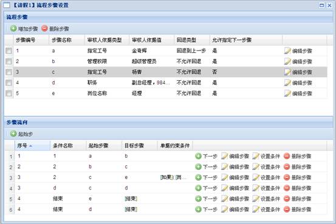The height and width of the screenshot is (224, 336).
Task: Select the 管理权限 cell in step b row
Action: pos(97,61)
